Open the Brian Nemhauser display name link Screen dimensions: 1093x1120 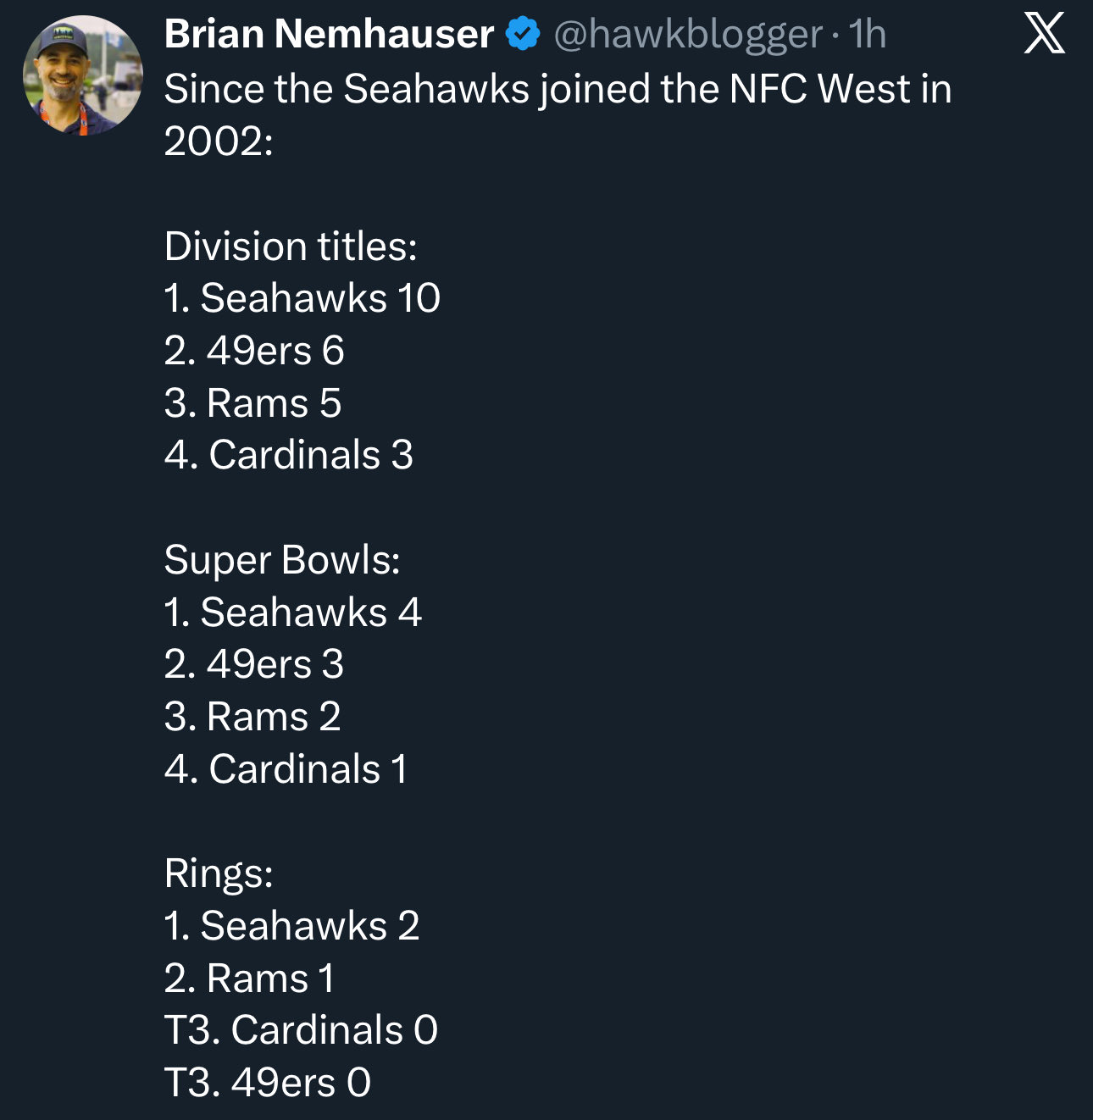pos(329,35)
